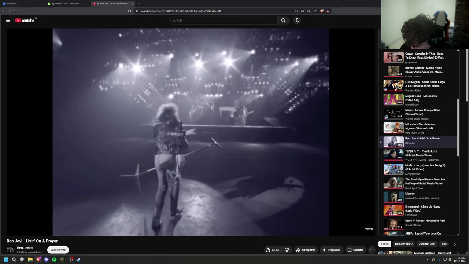Open Discord from the taskbar
469x264 pixels.
46,260
